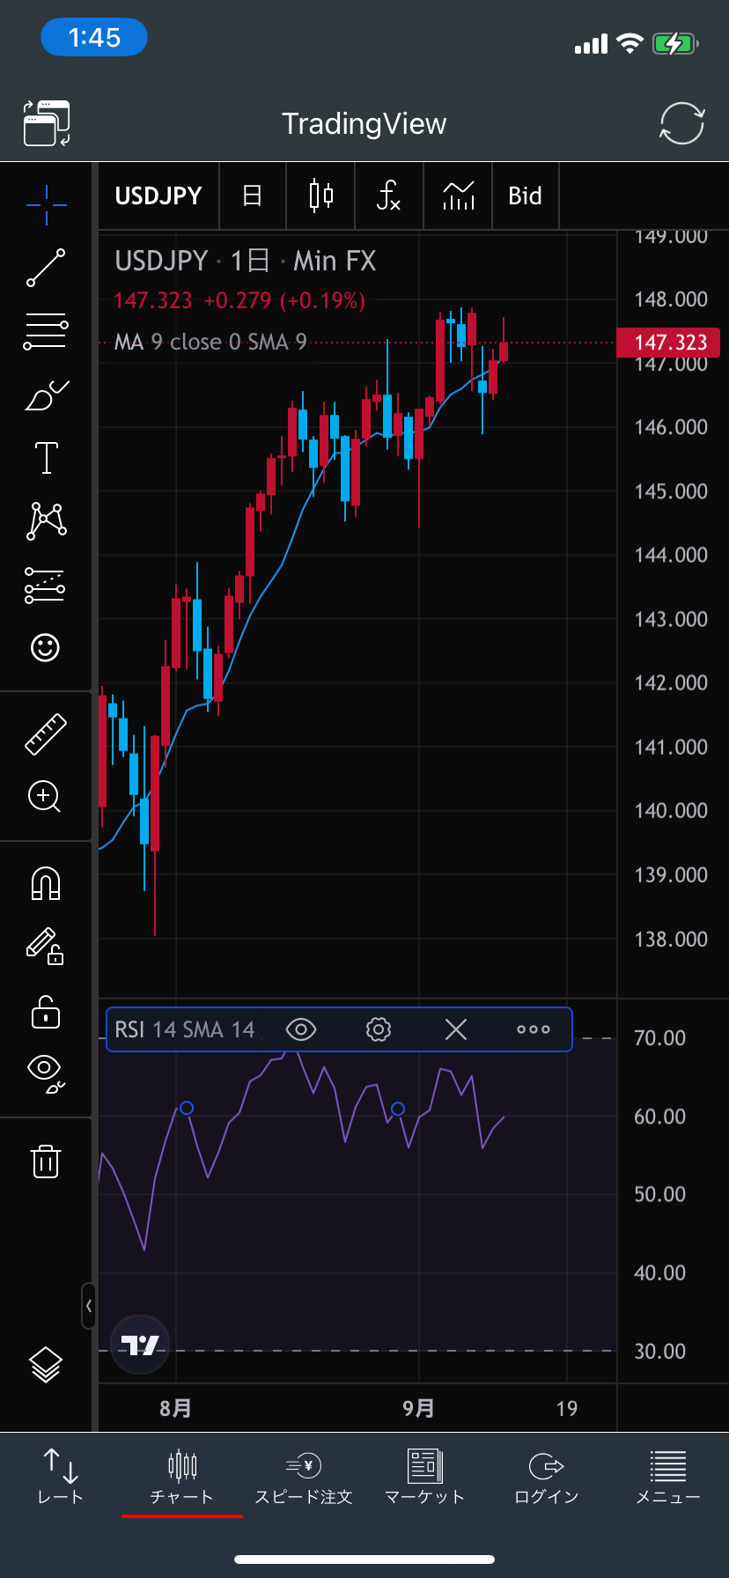Tap the Bid price type button

525,195
